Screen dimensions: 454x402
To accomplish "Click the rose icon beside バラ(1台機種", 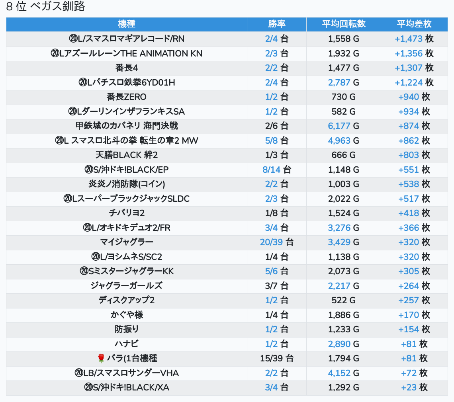I will pyautogui.click(x=101, y=359).
